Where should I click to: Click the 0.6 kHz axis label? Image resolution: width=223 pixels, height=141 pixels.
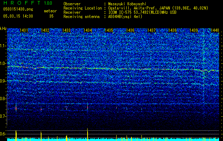click(3, 134)
